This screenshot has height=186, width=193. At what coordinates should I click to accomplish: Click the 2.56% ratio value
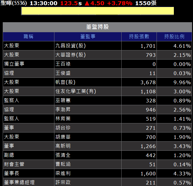[x=182, y=110]
